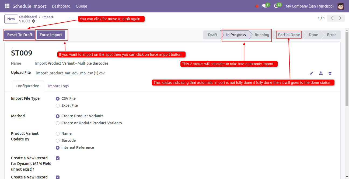349x179 pixels.
Task: Open the activities clock icon
Action: (276, 6)
